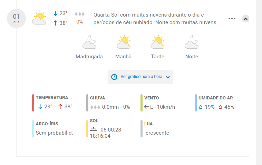
Task: Click the raindrops icon under CHUVA
Action: (95, 107)
